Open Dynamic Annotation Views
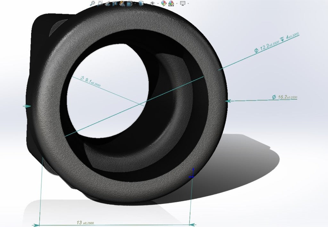This screenshot has height=227, width=328. coord(122,4)
